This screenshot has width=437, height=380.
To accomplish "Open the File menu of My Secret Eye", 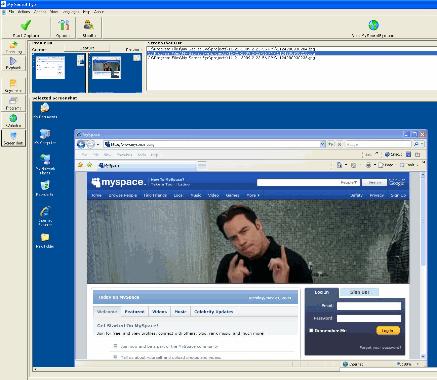I will tap(11, 12).
